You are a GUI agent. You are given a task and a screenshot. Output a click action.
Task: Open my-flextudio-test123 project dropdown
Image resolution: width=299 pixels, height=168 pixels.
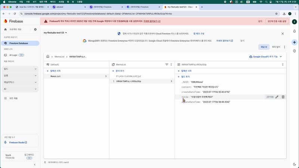click(55, 33)
